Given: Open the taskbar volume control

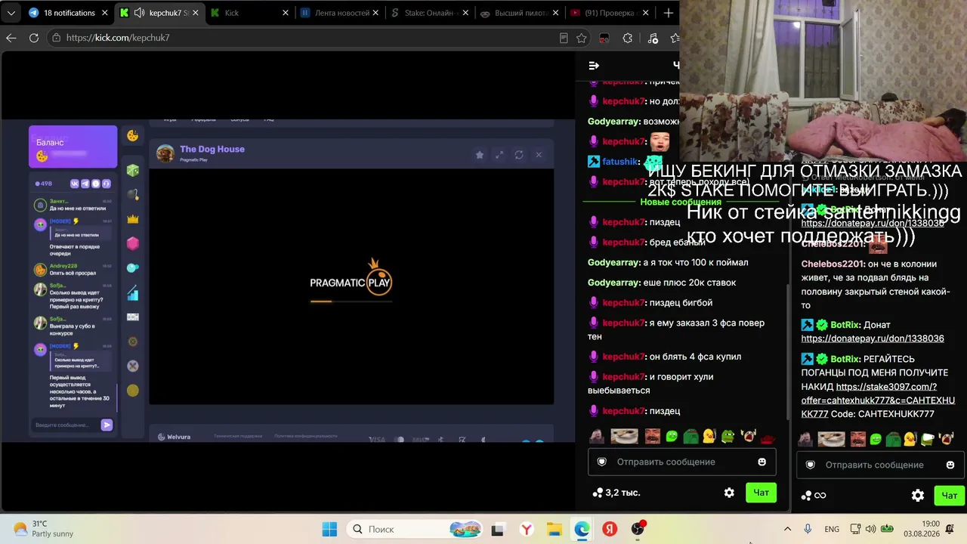Looking at the screenshot, I should point(870,530).
